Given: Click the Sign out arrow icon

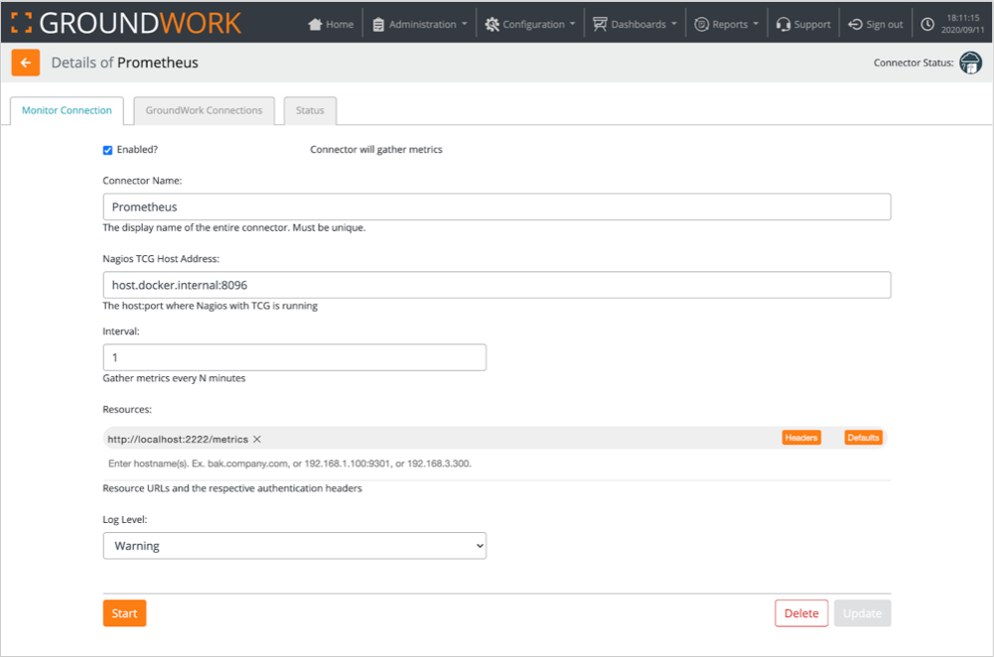Looking at the screenshot, I should 855,24.
